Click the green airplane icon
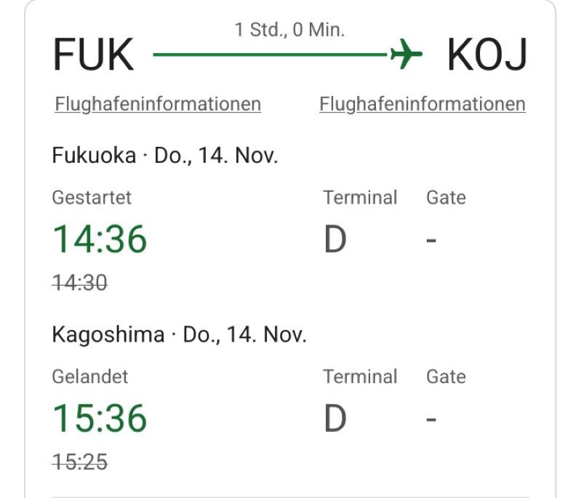The width and height of the screenshot is (581, 498). pyautogui.click(x=406, y=54)
